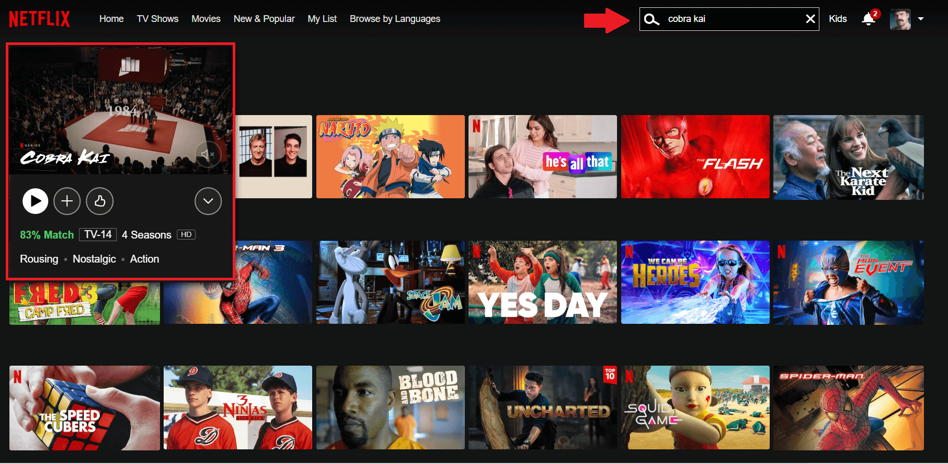
Task: Open the Squid Game thumbnail
Action: [x=695, y=408]
